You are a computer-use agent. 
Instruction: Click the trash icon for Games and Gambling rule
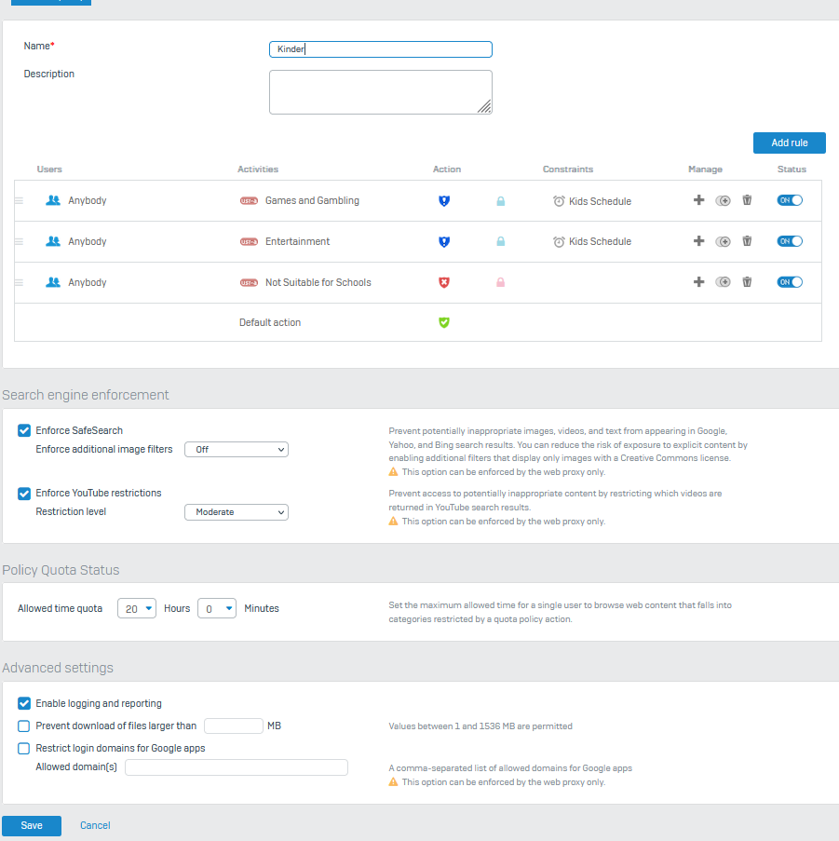click(747, 200)
